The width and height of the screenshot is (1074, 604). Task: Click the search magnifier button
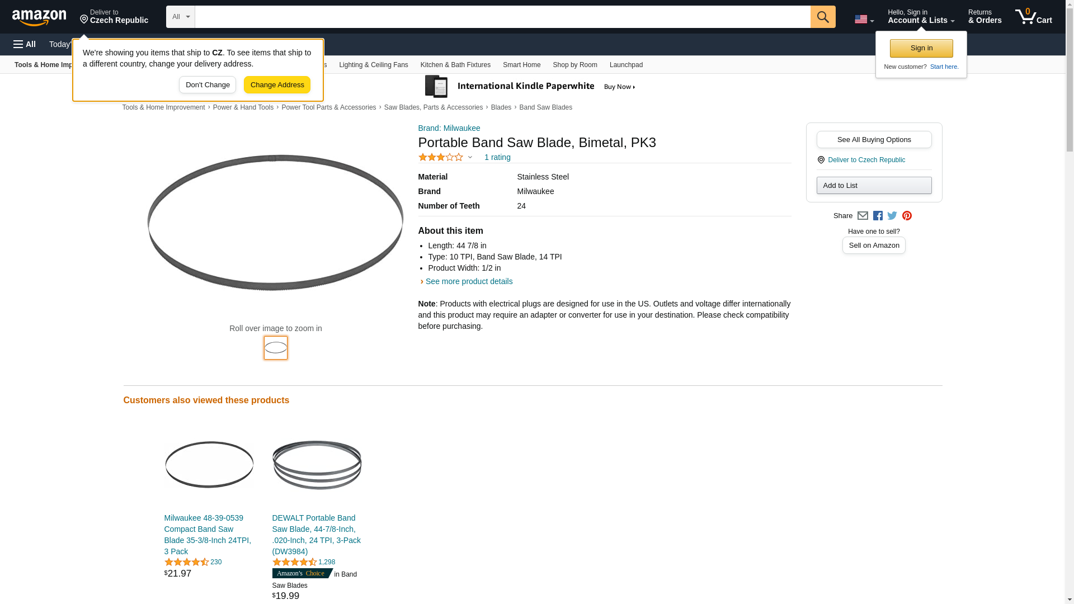pyautogui.click(x=822, y=17)
